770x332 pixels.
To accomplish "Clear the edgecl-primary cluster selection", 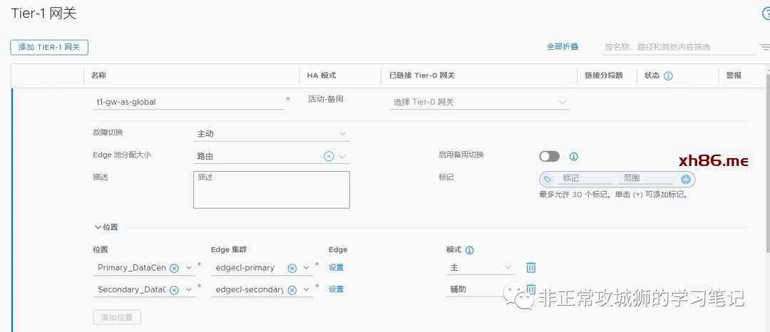I will tap(292, 268).
